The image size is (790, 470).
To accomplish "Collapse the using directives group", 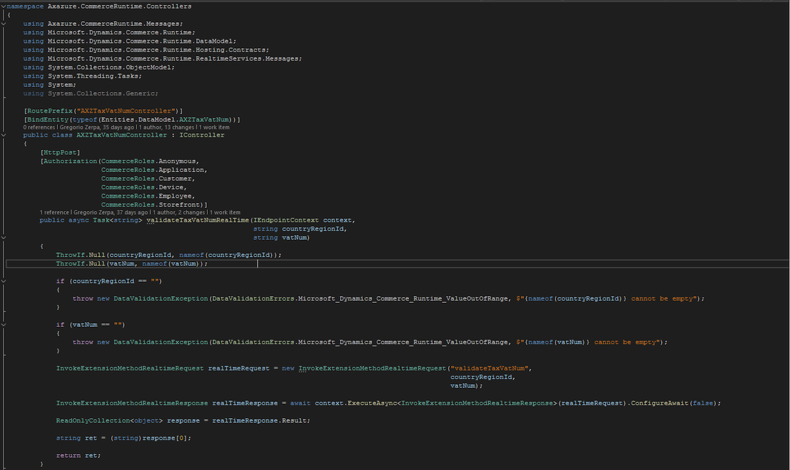I will pos(3,23).
